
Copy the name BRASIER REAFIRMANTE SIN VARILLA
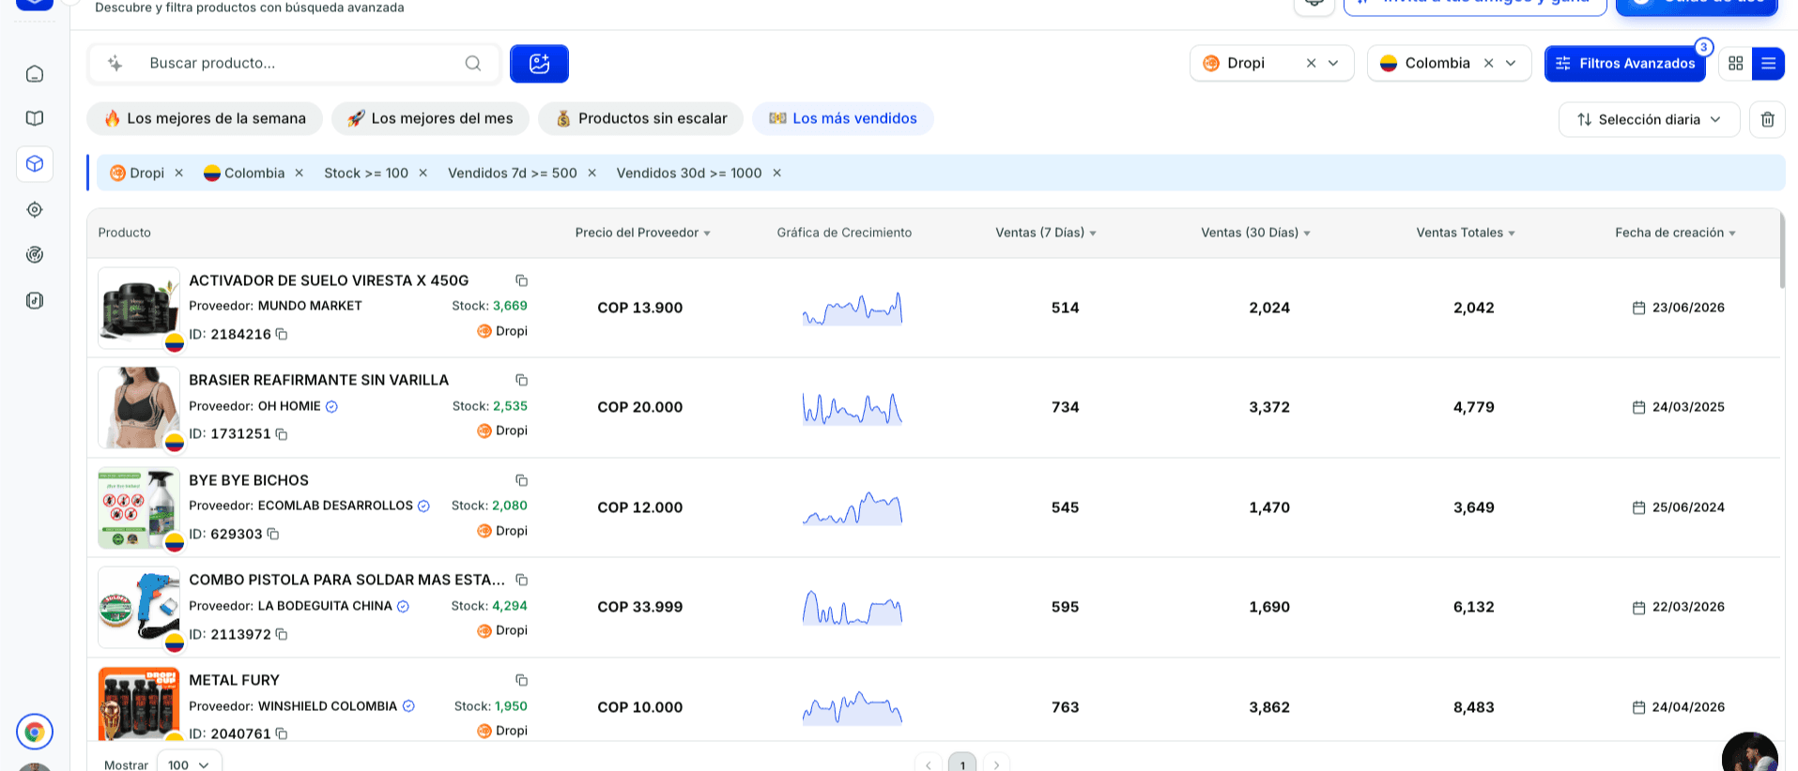pyautogui.click(x=522, y=380)
